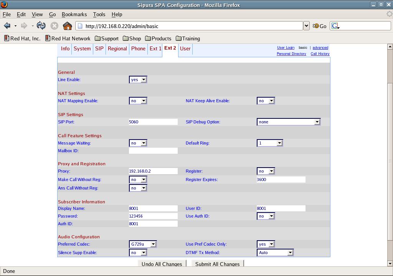This screenshot has width=393, height=276.
Task: Open the Red Hat Network bookmark
Action: 68,38
